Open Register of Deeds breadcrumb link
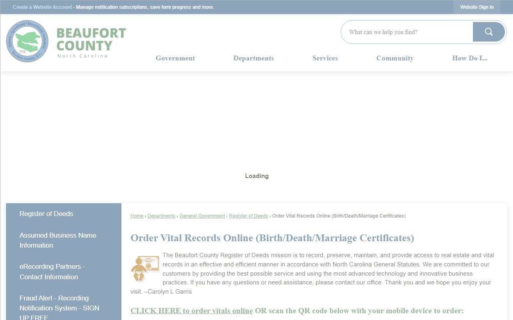The image size is (513, 320). [x=248, y=216]
